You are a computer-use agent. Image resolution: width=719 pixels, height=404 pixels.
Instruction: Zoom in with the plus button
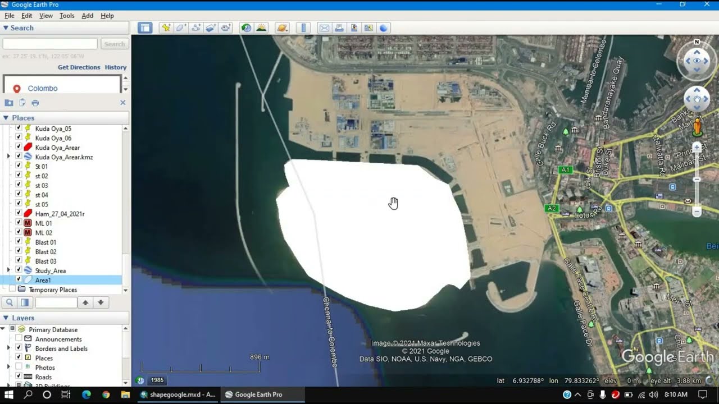697,147
